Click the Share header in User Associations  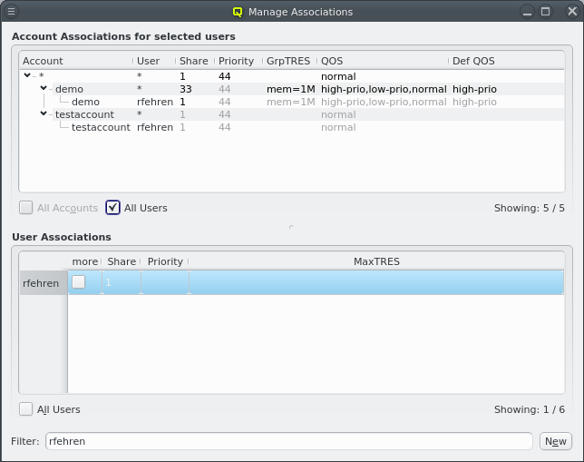coord(122,261)
